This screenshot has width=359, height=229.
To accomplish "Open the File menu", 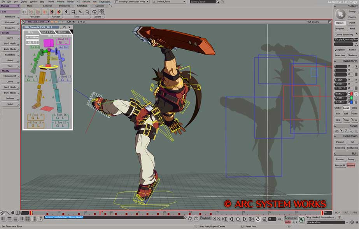I will (3, 2).
